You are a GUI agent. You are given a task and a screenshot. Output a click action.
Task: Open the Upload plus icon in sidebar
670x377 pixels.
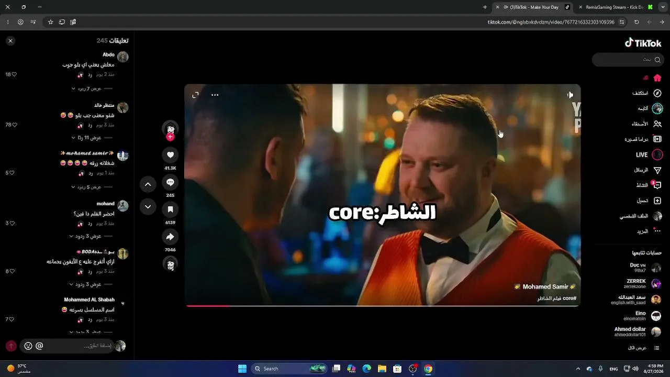657,201
